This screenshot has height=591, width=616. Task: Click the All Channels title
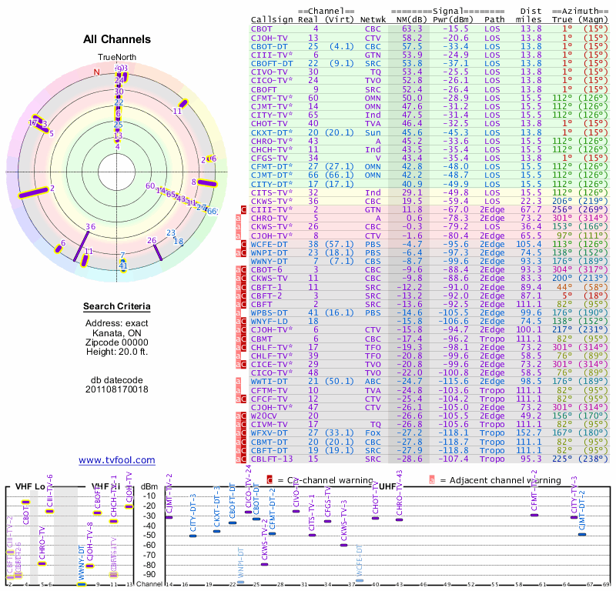(116, 38)
